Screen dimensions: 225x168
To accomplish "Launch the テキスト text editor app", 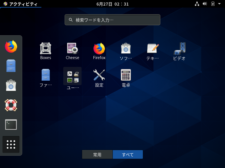I will 152,48.
